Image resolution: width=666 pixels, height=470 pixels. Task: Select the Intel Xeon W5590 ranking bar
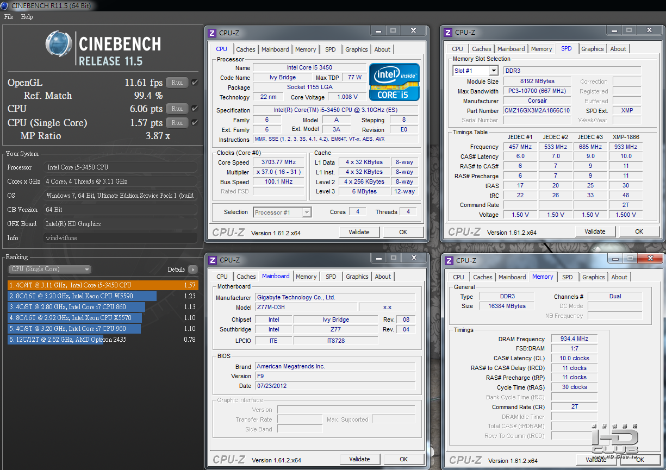coord(83,296)
